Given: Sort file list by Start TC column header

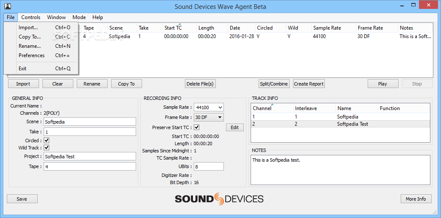Looking at the screenshot, I should pos(179,28).
